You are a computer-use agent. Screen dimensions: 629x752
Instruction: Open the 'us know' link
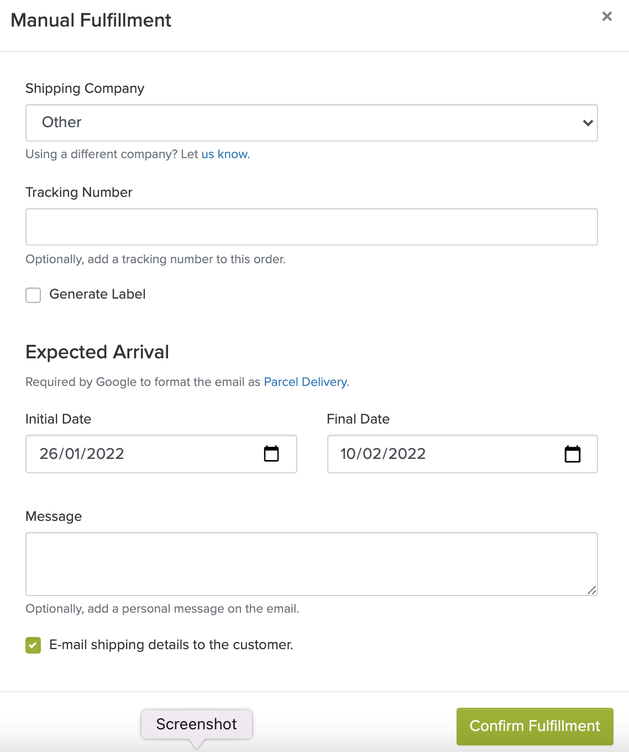[x=226, y=154]
